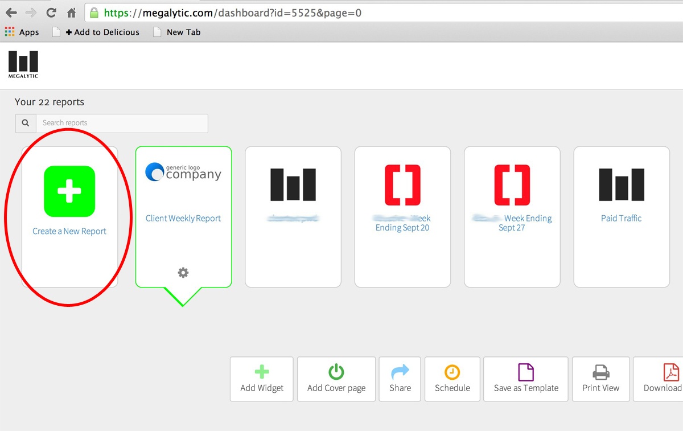Select the Add Cover page power icon
Image resolution: width=683 pixels, height=431 pixels.
[x=336, y=371]
